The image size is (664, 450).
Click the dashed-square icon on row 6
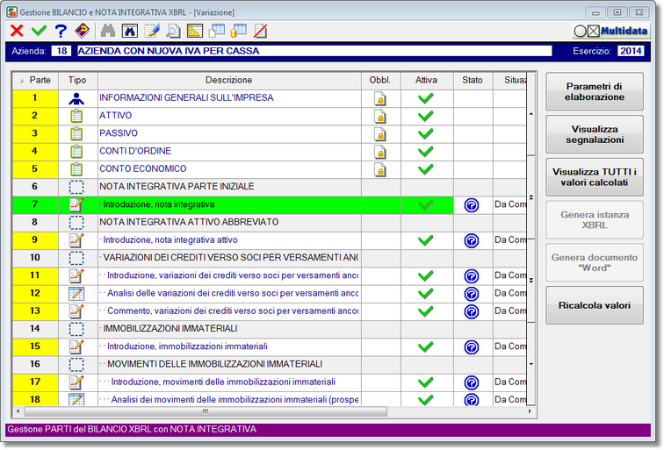click(x=76, y=187)
